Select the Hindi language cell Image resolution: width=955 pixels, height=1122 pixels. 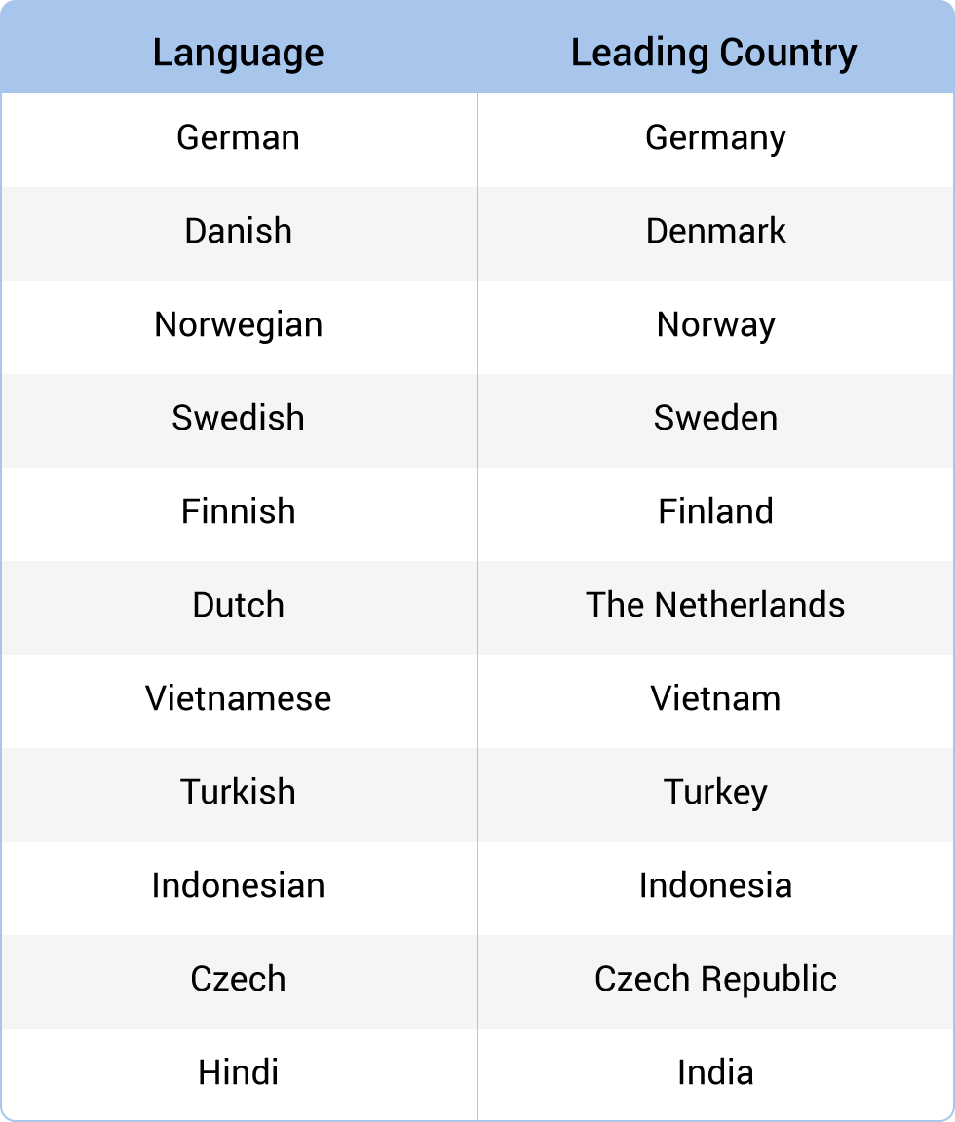(x=238, y=1072)
